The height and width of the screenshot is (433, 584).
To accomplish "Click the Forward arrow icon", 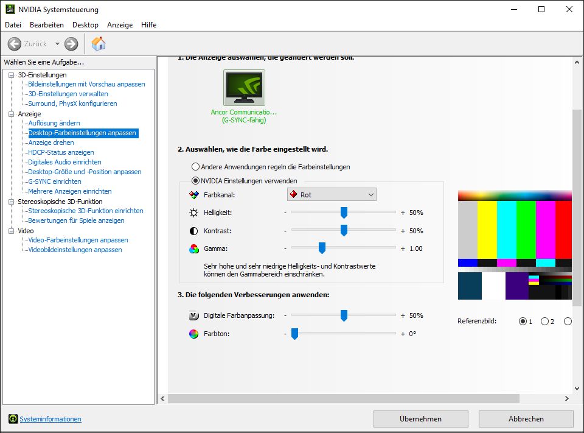I will tap(71, 44).
